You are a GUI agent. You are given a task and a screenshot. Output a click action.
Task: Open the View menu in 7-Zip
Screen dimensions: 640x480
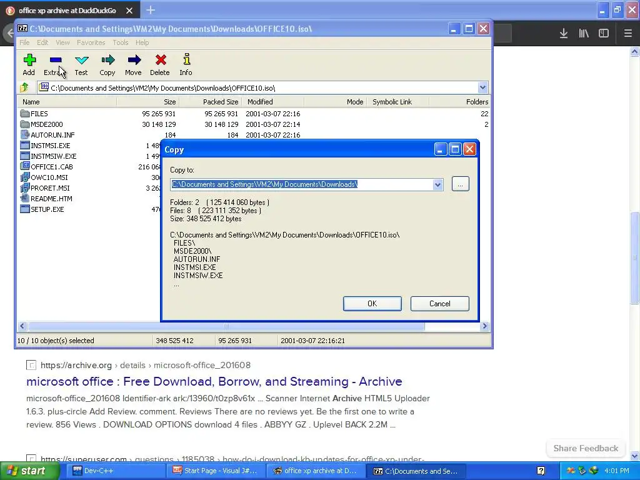(x=62, y=42)
